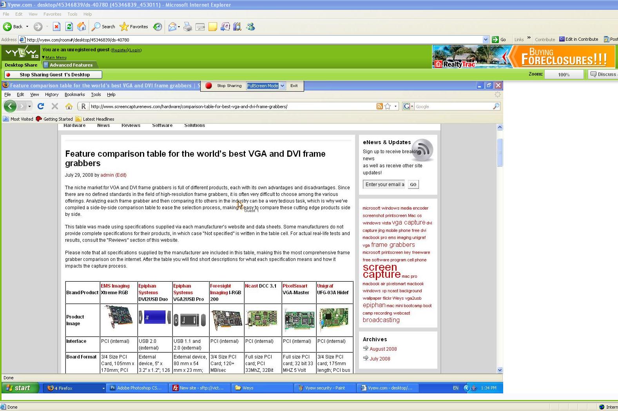Click the IE Messenger icon
The height and width of the screenshot is (411, 618).
(250, 27)
